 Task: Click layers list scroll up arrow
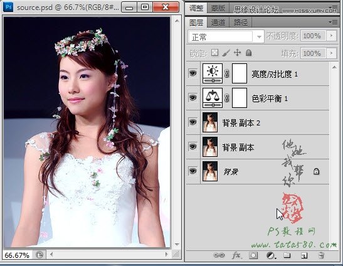click(x=334, y=67)
